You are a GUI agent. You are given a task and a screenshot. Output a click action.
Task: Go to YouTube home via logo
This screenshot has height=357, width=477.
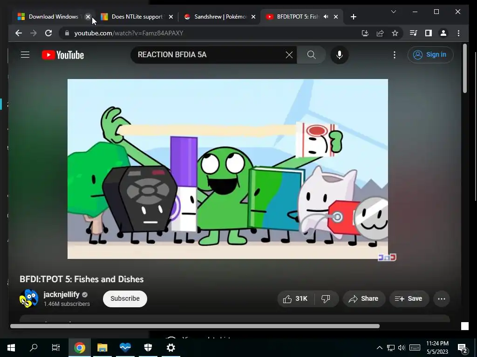(63, 55)
